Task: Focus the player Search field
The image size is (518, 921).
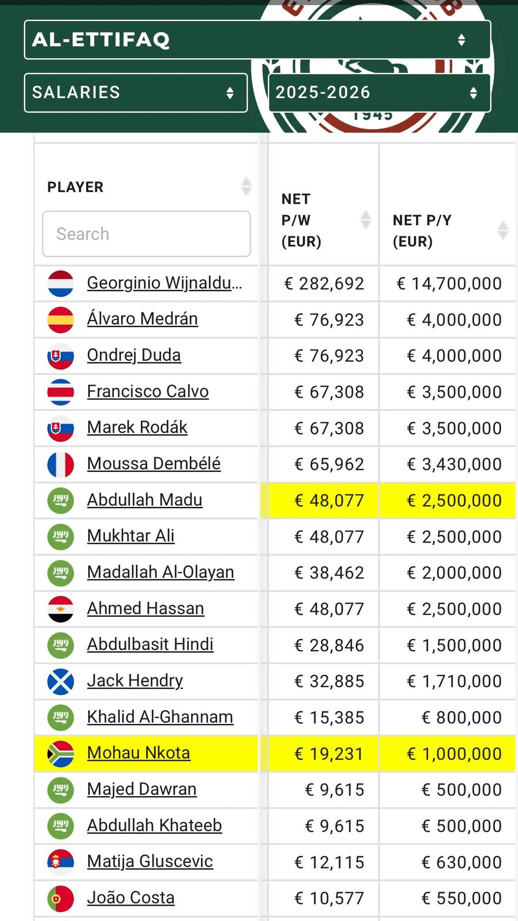Action: (x=146, y=234)
